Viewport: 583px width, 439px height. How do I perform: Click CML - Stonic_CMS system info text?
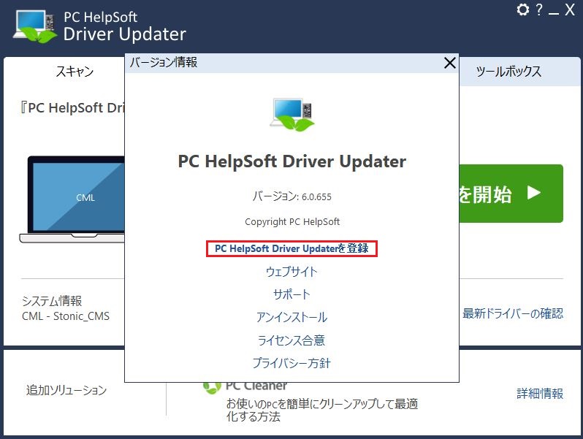coord(66,316)
